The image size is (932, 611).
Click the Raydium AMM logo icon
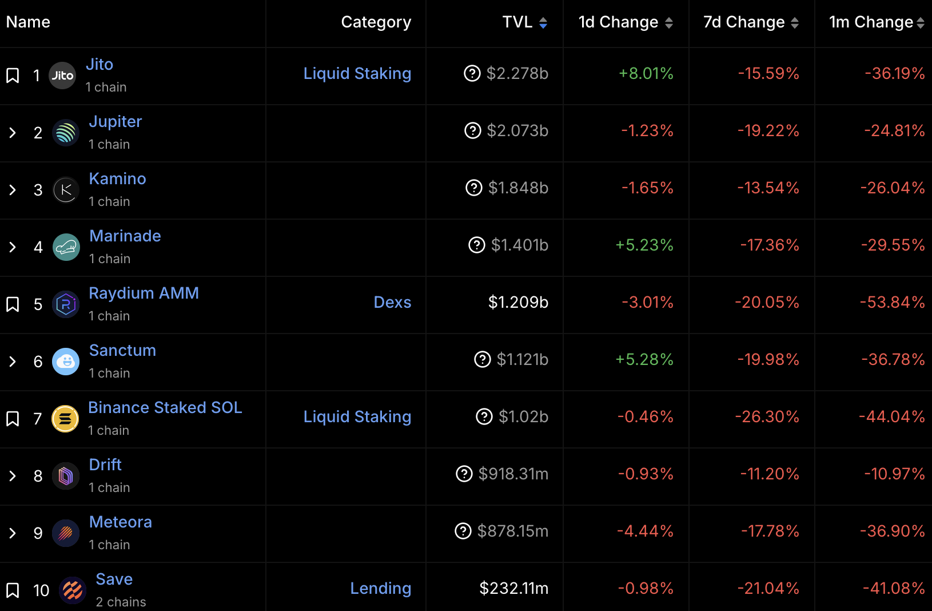[x=66, y=304]
